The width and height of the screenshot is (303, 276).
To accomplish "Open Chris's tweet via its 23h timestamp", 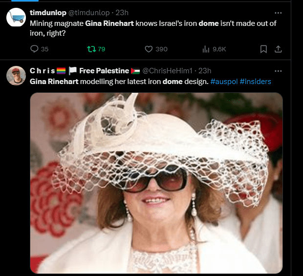I will [x=204, y=71].
